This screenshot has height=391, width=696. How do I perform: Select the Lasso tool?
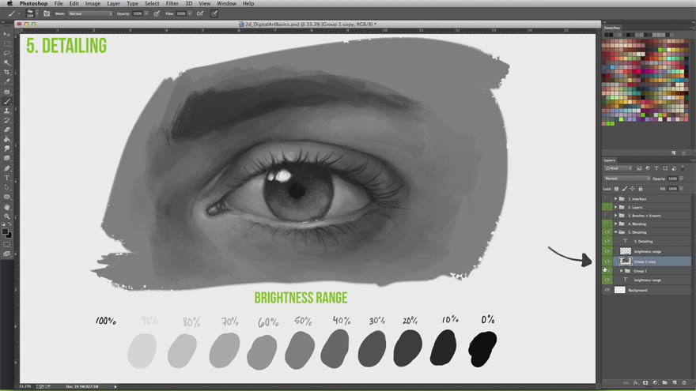click(6, 53)
